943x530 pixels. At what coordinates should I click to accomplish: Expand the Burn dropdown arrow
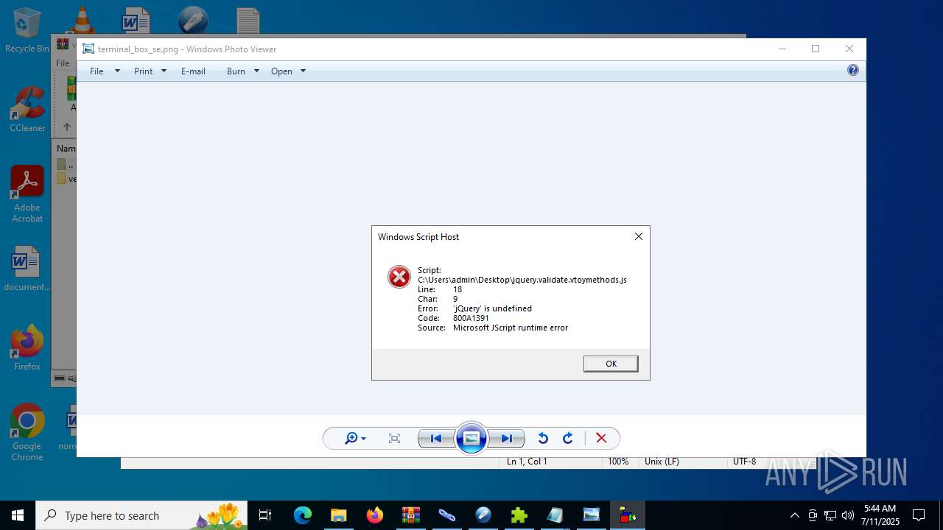pos(256,71)
